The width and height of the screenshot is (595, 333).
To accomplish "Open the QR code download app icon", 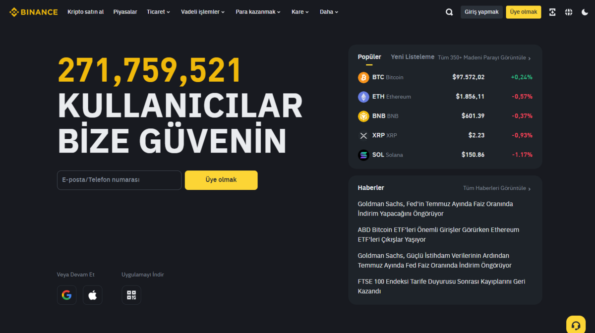I will tap(131, 295).
